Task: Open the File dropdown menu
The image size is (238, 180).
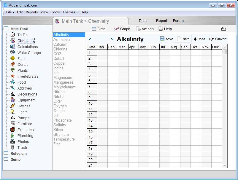Action: [x=10, y=12]
